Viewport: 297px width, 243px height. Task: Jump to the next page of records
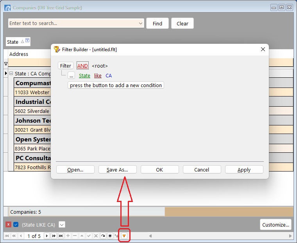coord(54,236)
